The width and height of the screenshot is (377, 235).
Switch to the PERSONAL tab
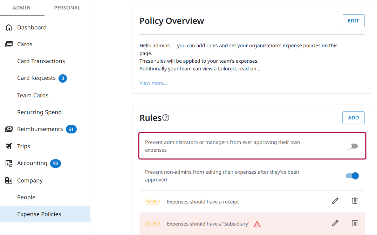coord(67,8)
